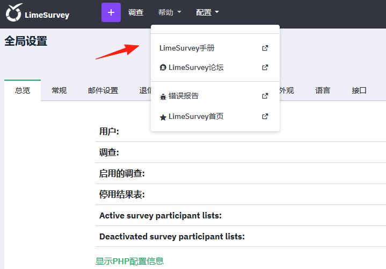Click the star icon next to LimeSurvey首页
Image resolution: width=386 pixels, height=269 pixels.
(163, 117)
